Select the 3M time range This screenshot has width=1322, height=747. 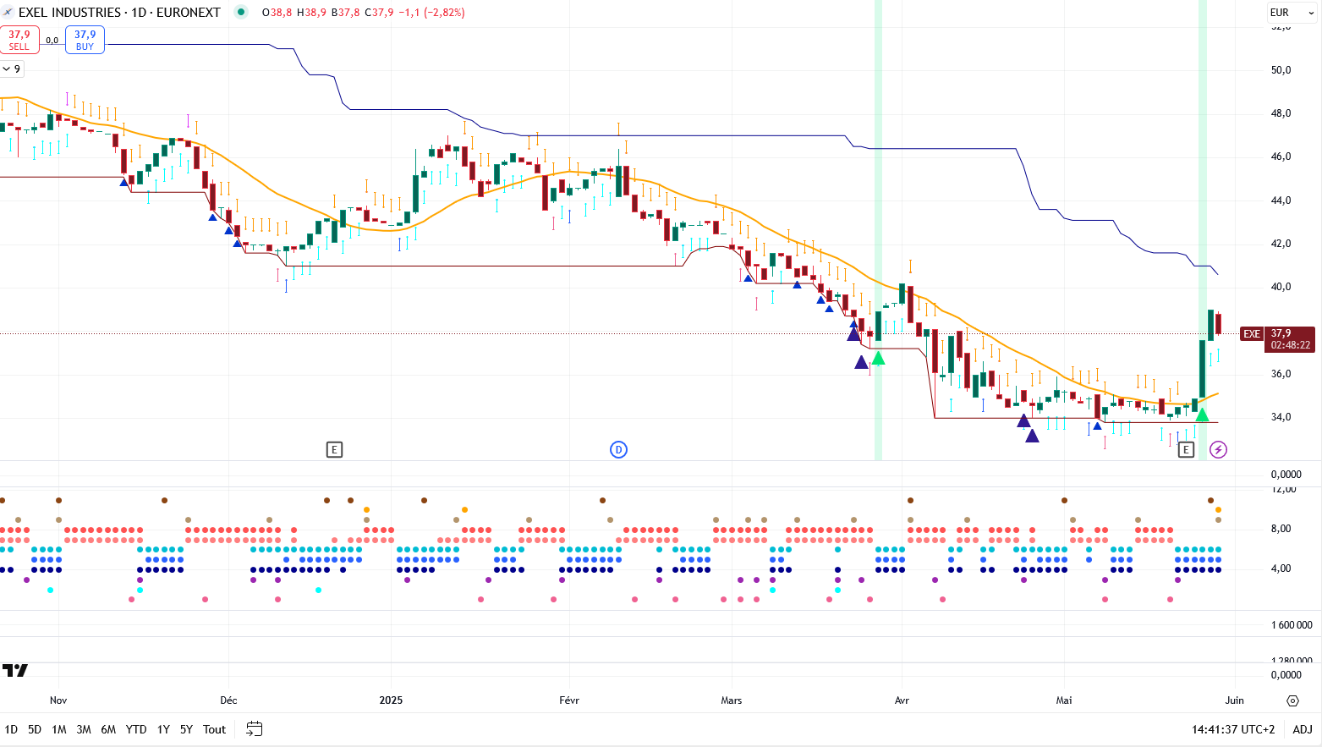(x=84, y=729)
